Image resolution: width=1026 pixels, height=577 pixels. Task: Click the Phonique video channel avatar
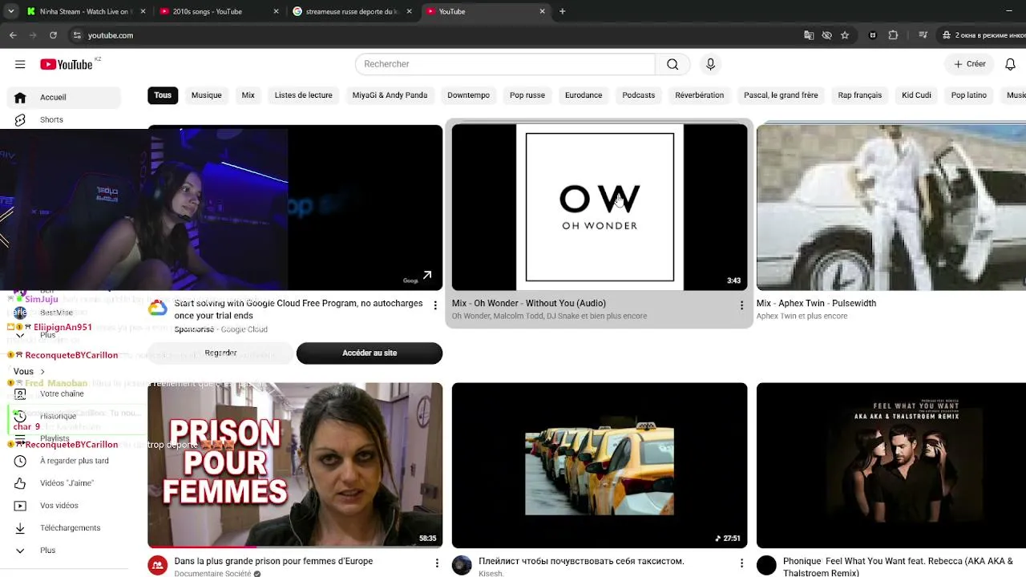766,566
